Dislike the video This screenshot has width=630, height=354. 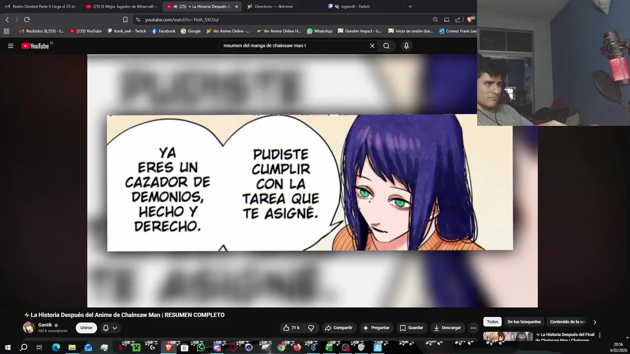[311, 328]
